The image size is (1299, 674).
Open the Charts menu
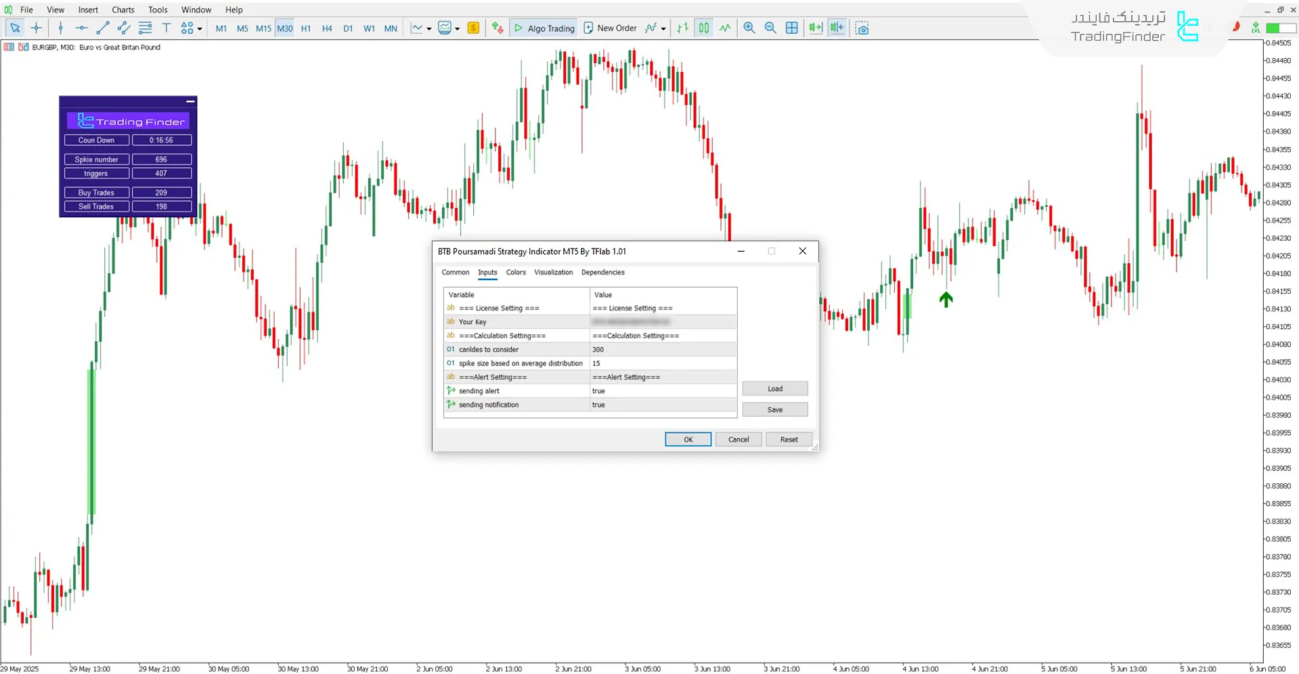[123, 9]
